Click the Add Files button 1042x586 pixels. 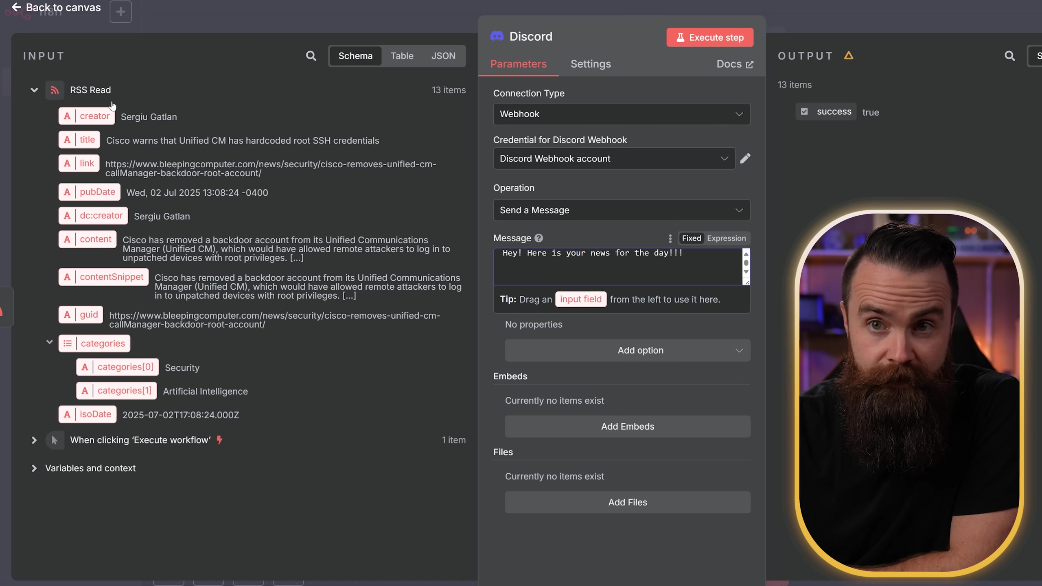[x=628, y=502]
